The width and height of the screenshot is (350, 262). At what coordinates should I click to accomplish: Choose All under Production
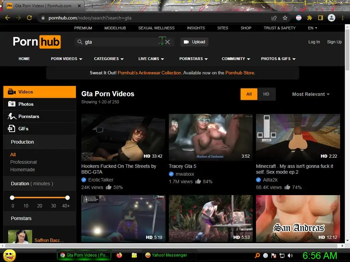[13, 155]
